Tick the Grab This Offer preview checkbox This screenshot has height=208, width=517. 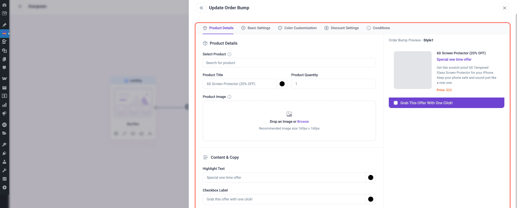[396, 103]
